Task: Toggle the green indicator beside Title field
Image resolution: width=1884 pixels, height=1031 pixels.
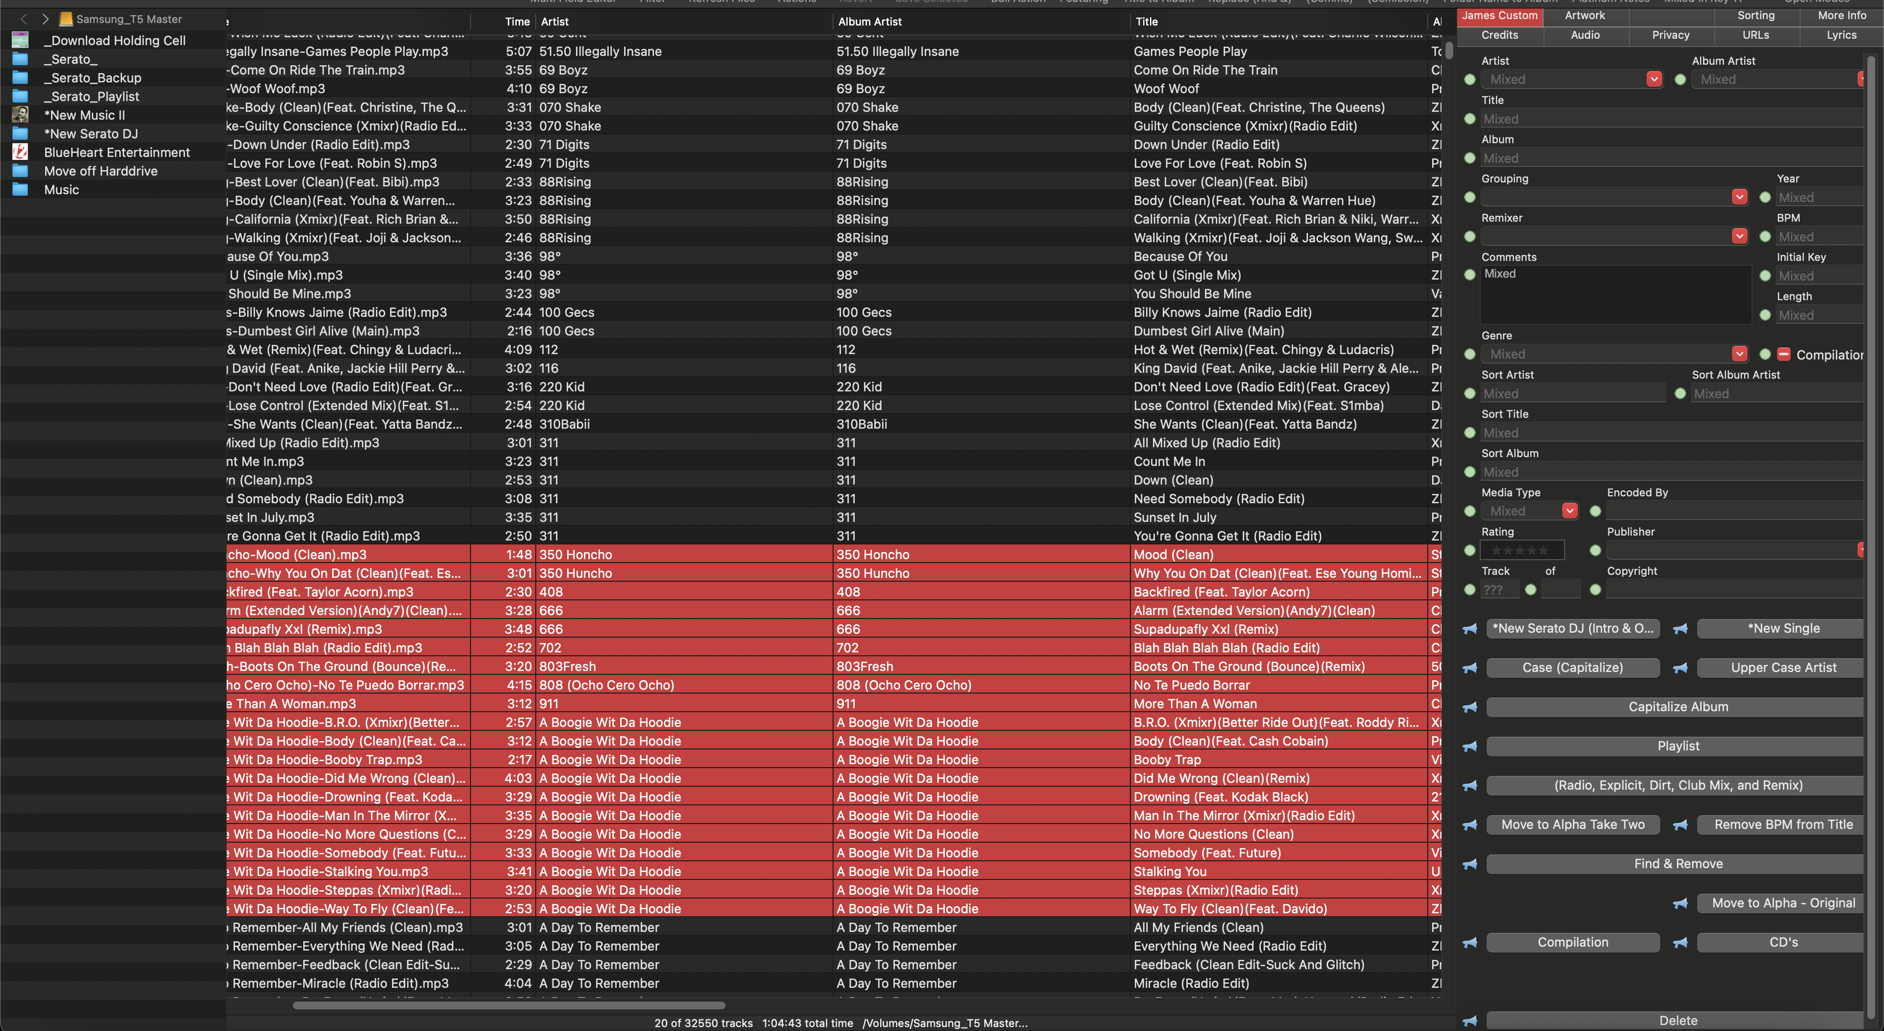Action: click(1469, 119)
